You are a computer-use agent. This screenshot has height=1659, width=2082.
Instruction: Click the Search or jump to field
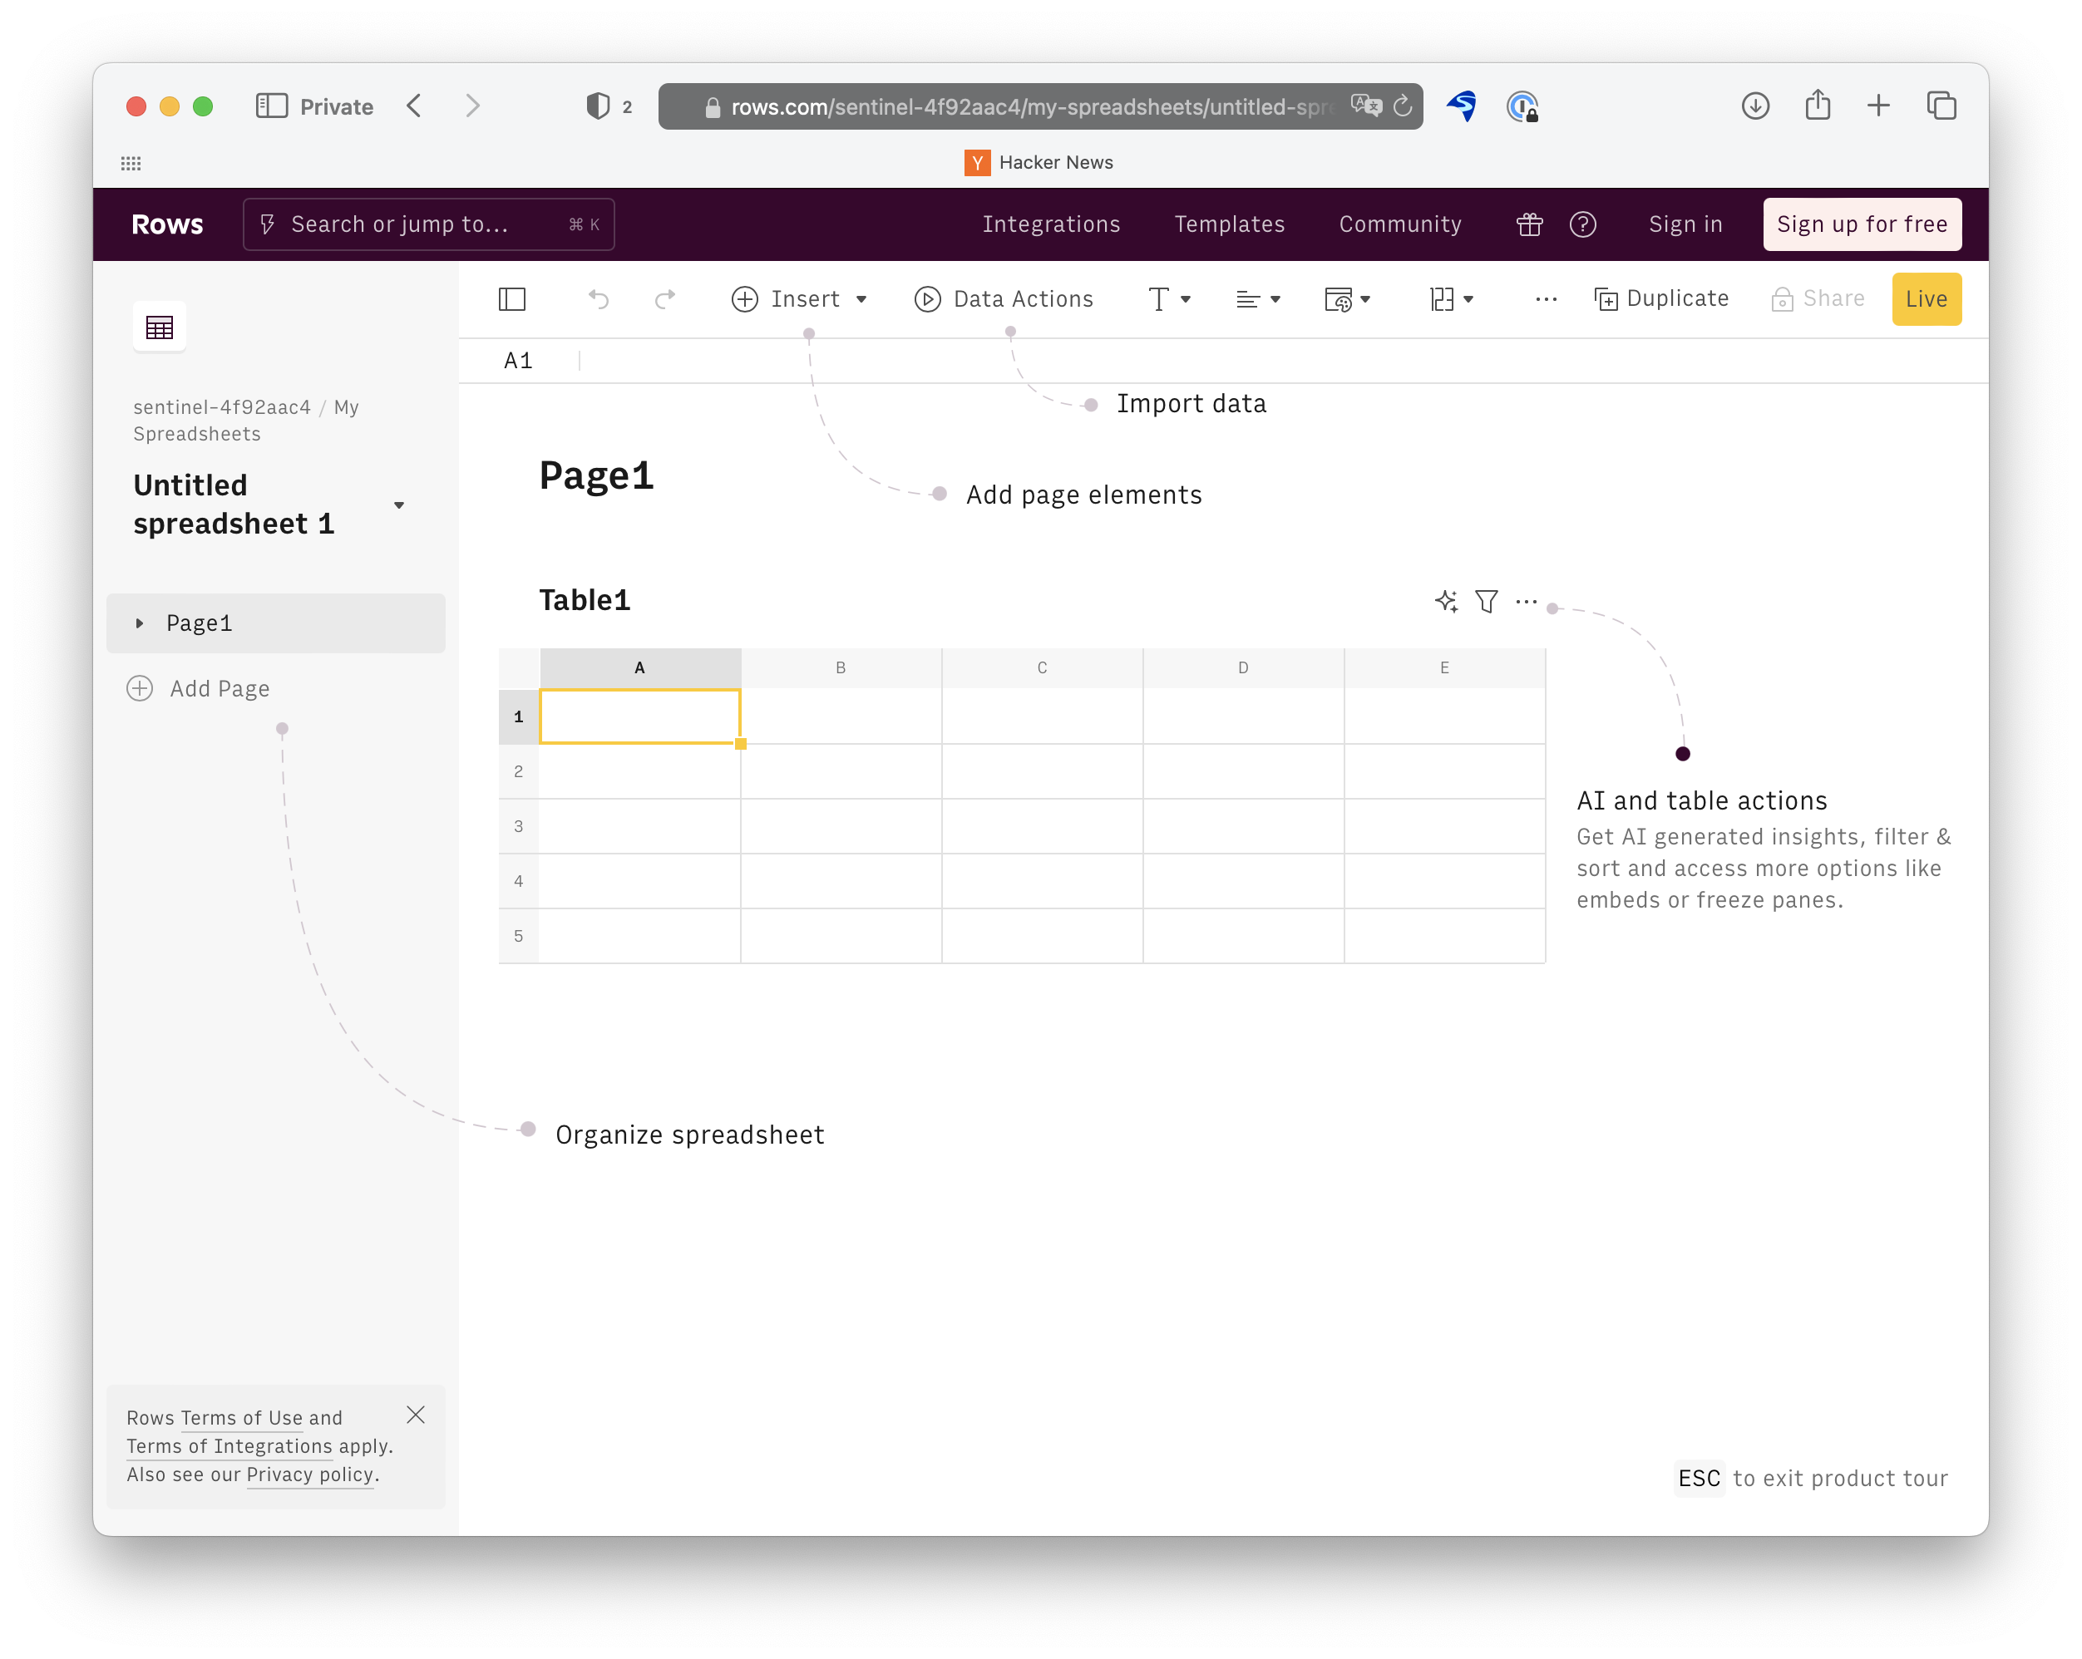click(429, 224)
